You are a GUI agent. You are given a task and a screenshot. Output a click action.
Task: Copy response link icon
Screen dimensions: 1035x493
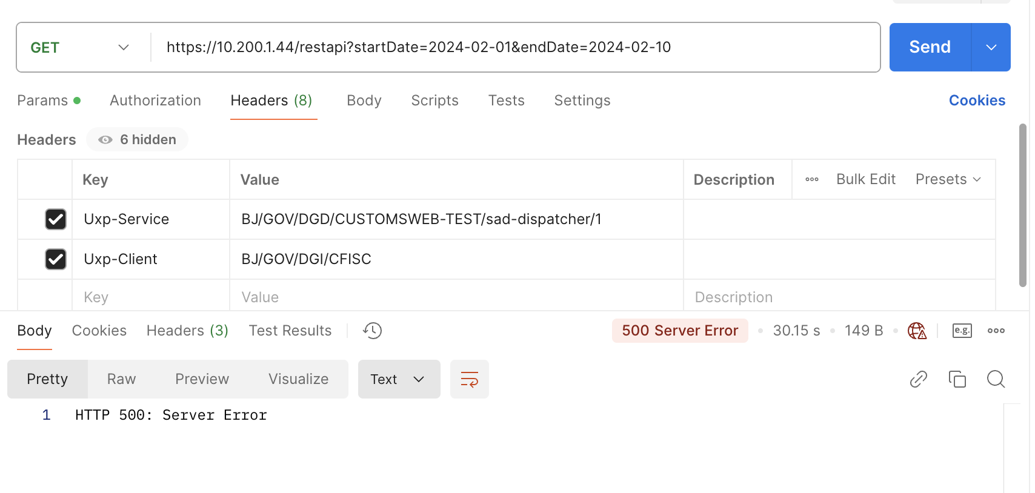[918, 379]
